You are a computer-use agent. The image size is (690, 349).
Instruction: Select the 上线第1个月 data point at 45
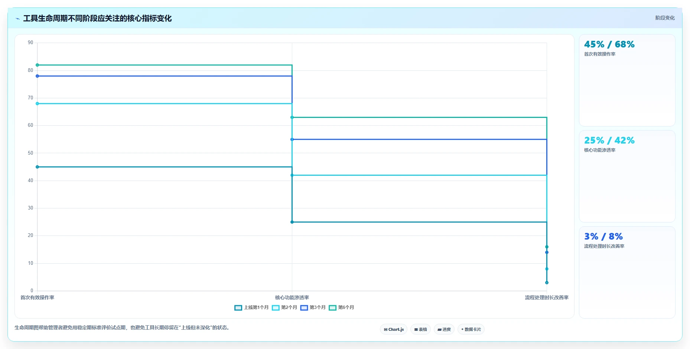pyautogui.click(x=37, y=167)
